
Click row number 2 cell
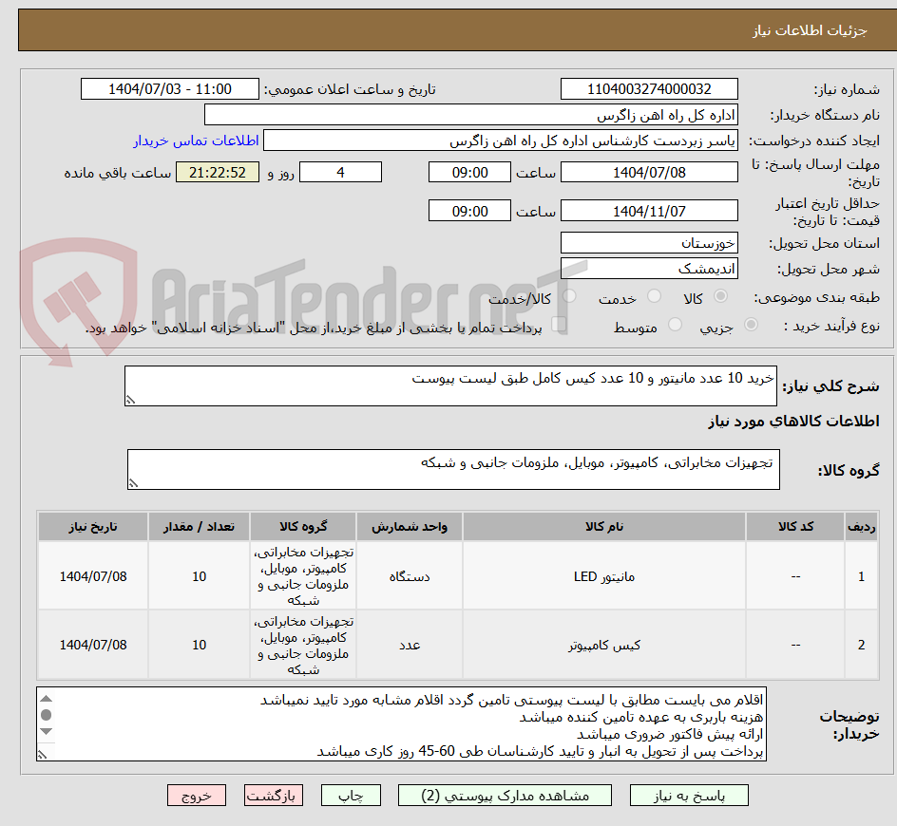(x=861, y=645)
